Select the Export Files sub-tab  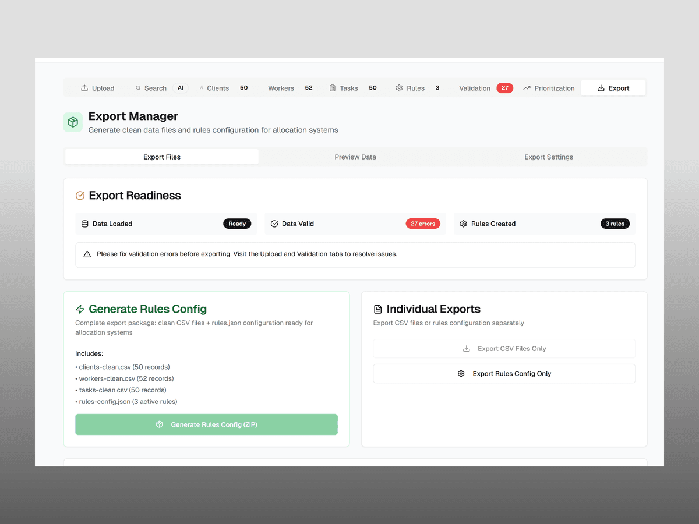(162, 157)
